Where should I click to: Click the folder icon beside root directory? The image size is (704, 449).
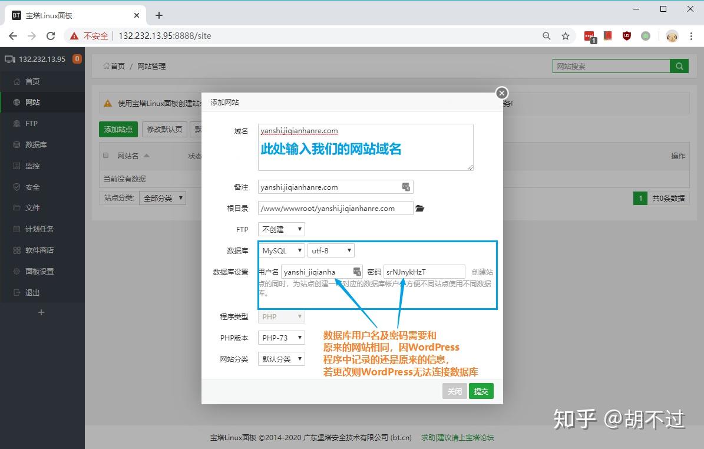419,209
